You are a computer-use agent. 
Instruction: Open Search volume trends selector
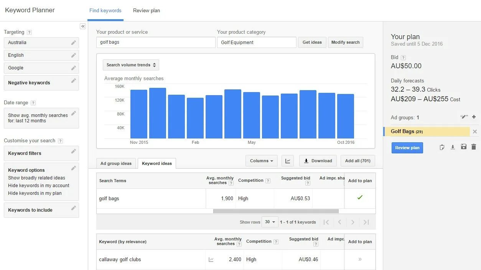[x=130, y=65]
